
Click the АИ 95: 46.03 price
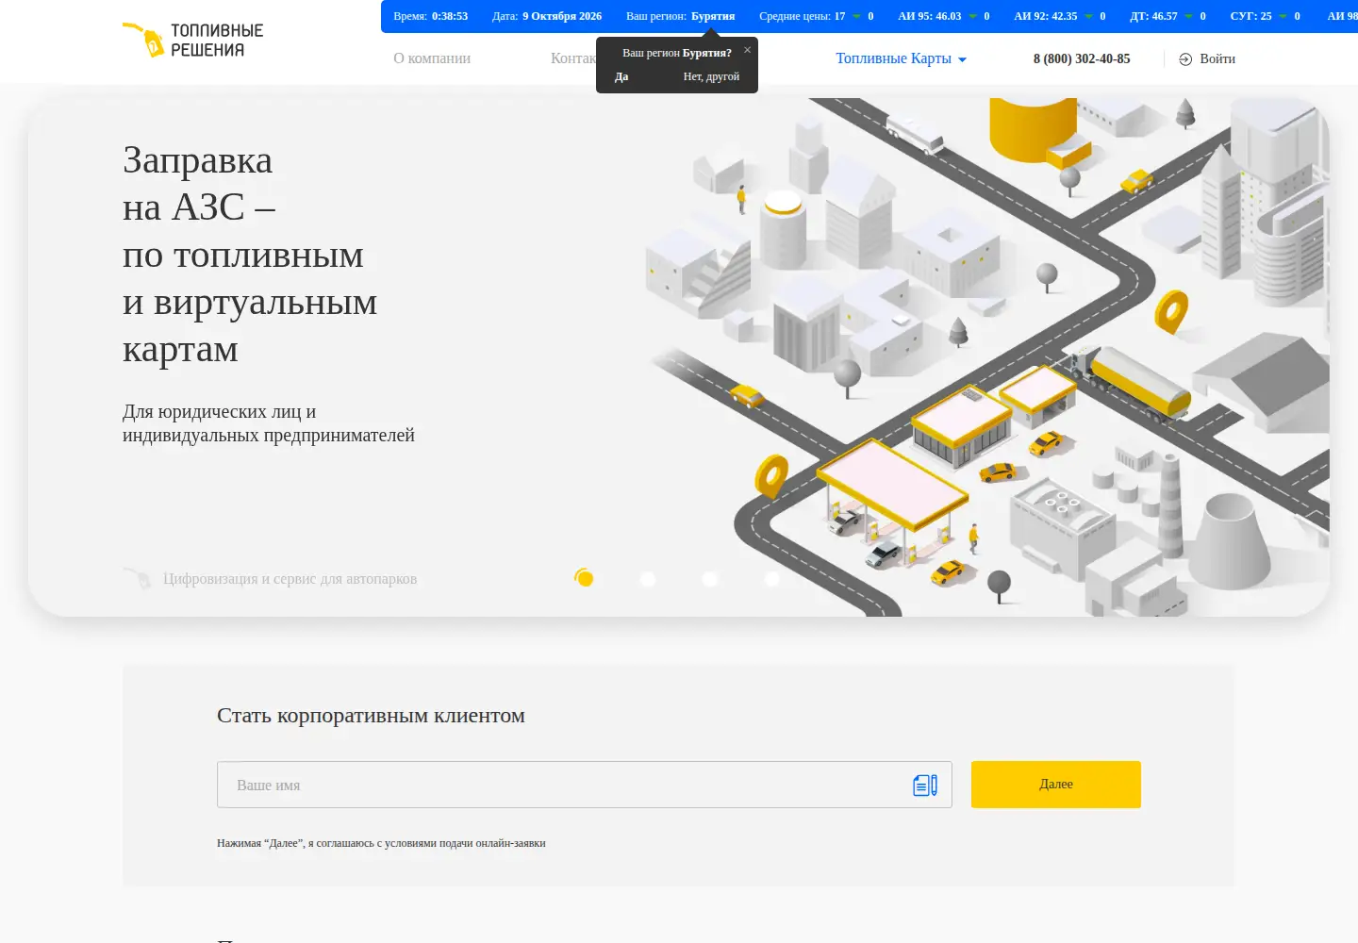pyautogui.click(x=944, y=16)
